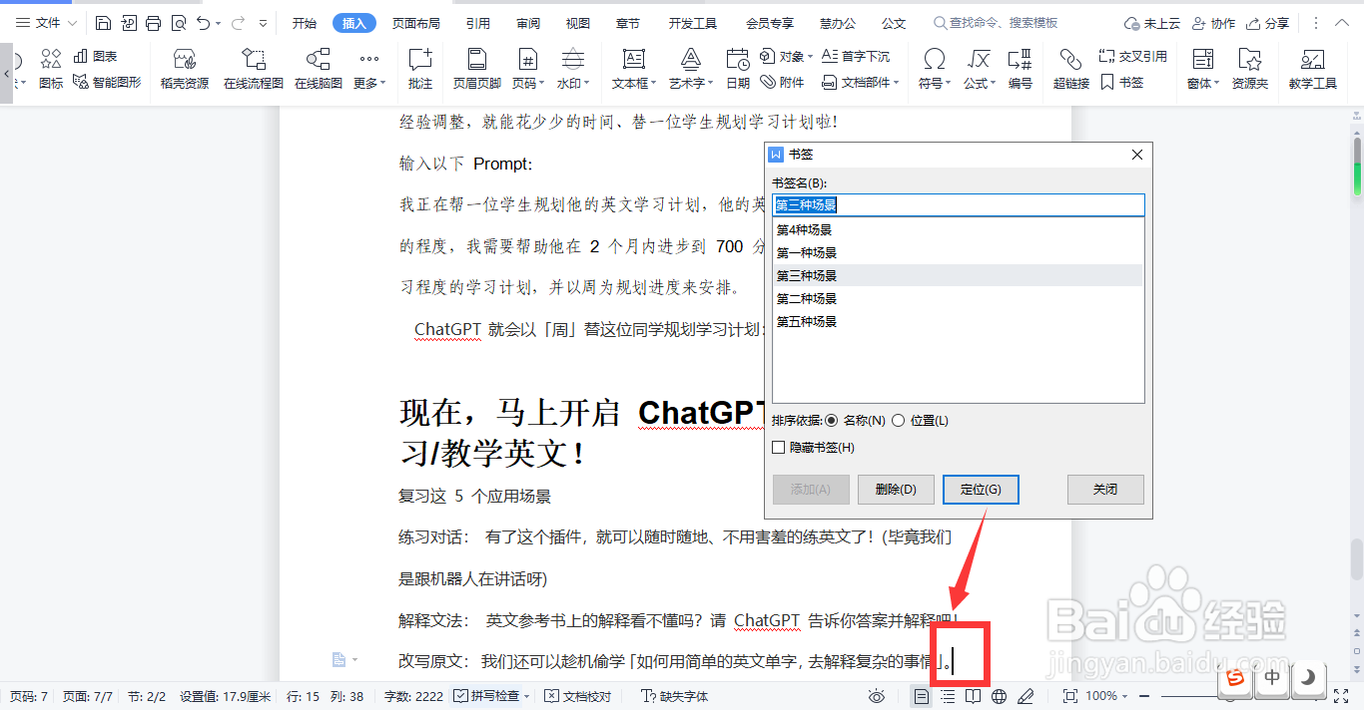
Task: Switch to 开始 home tab
Action: 305,23
